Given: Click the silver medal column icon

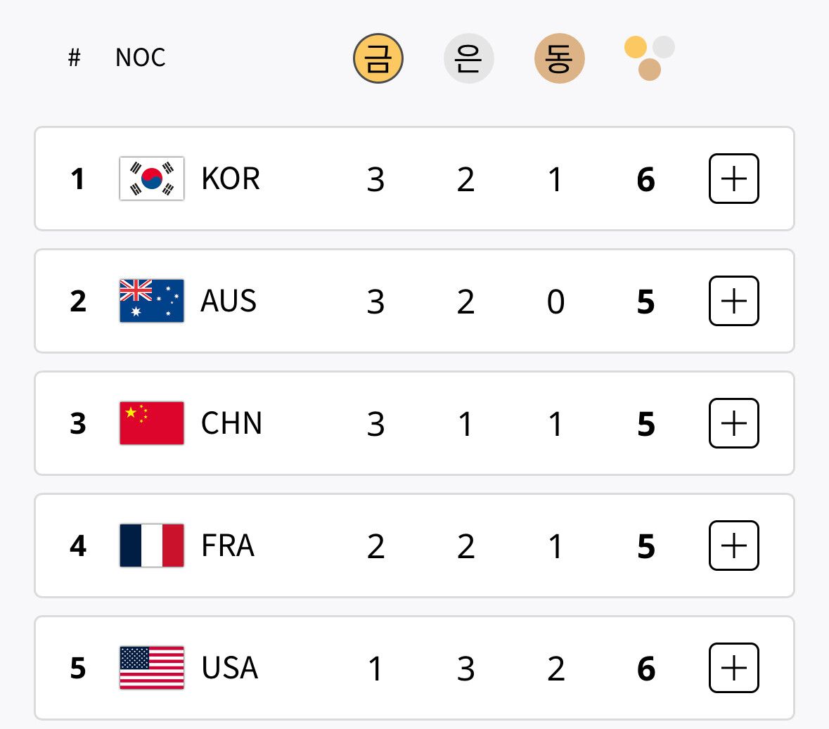Looking at the screenshot, I should pyautogui.click(x=468, y=58).
